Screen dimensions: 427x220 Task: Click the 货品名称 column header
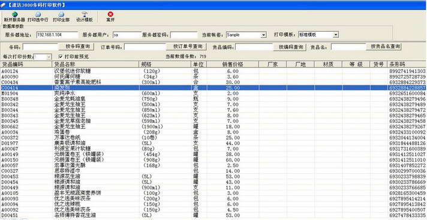pyautogui.click(x=95, y=64)
